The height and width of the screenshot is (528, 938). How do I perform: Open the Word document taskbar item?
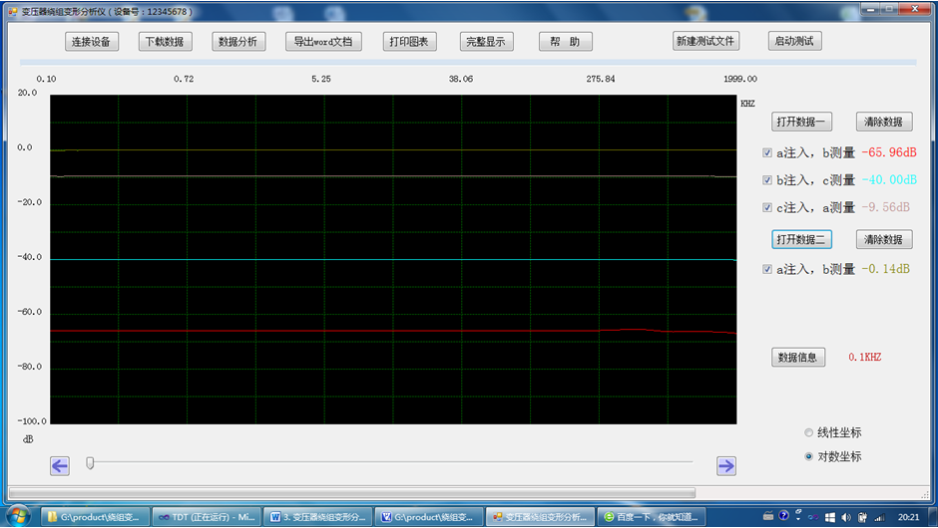(318, 517)
